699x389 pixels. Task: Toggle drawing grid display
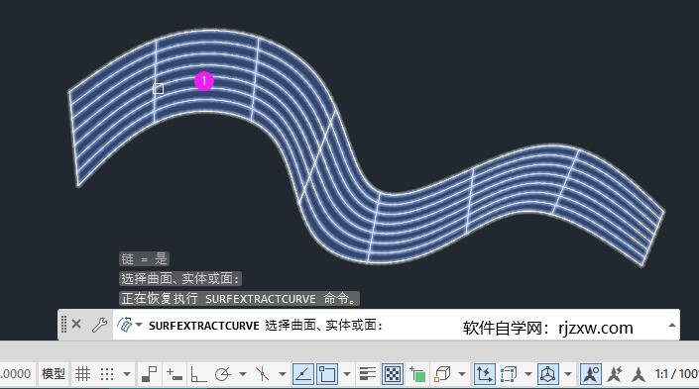pos(83,374)
